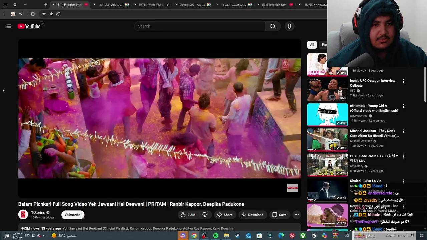
Task: Open Microsoft Store from the taskbar
Action: pos(259,236)
